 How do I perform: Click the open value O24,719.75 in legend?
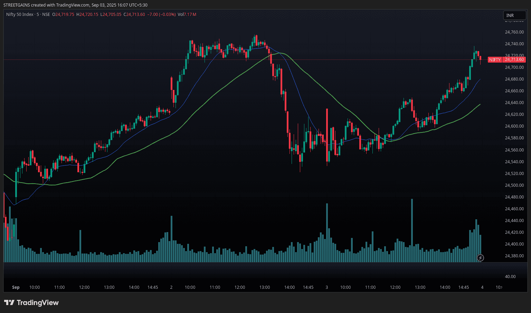(63, 15)
